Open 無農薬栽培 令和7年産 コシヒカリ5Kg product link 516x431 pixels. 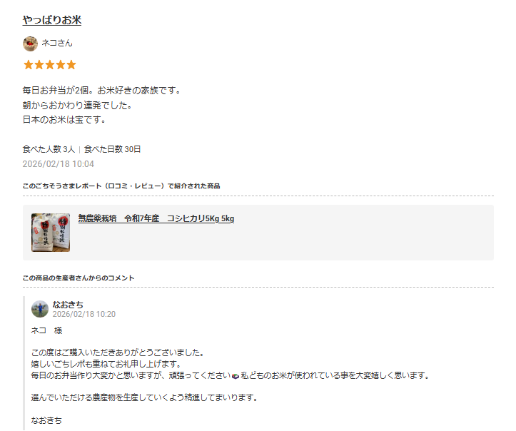point(156,218)
